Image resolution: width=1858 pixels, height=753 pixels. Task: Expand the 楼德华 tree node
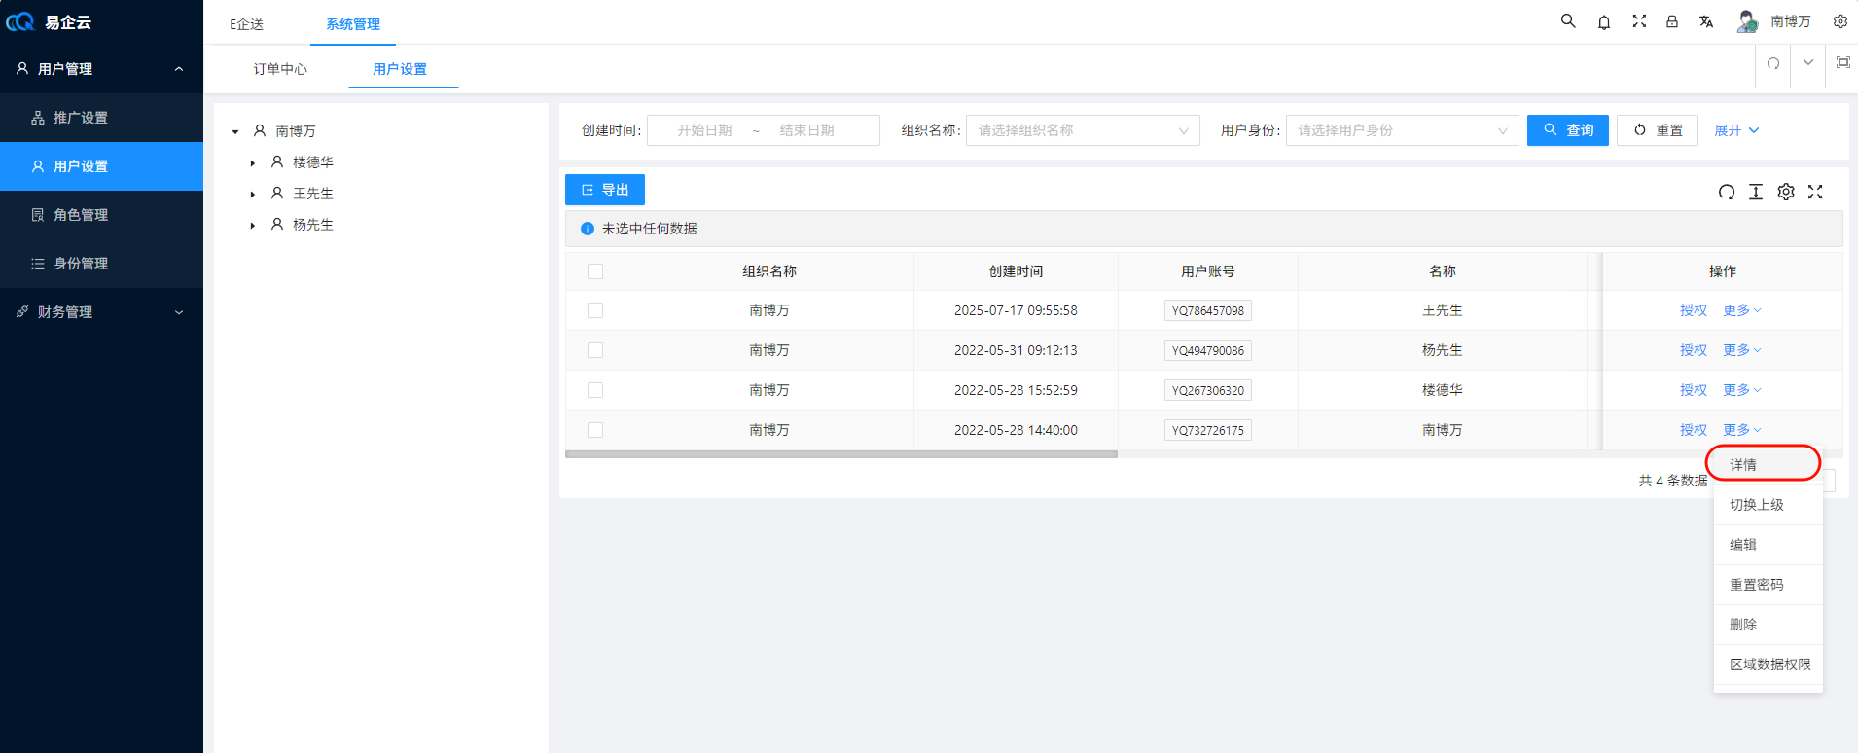point(253,162)
